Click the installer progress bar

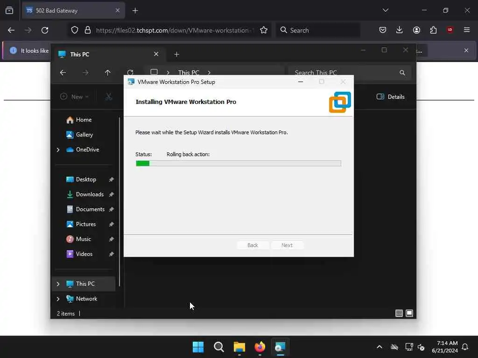click(239, 164)
